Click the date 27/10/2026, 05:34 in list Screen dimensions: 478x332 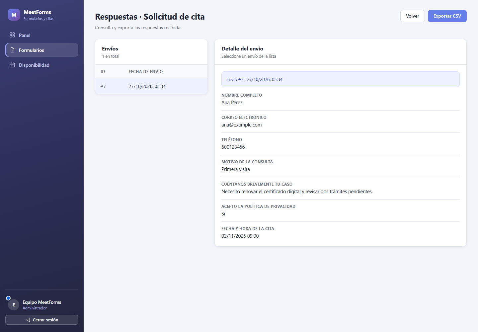(147, 86)
